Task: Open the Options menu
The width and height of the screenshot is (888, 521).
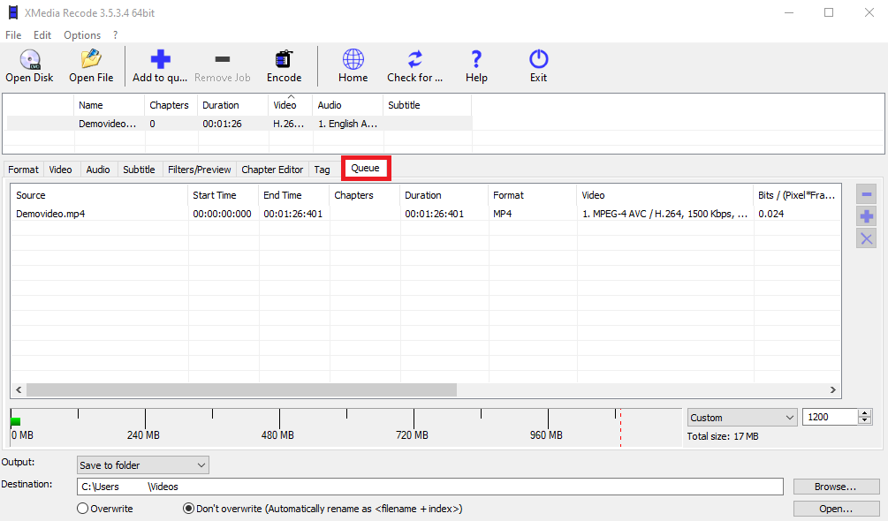Action: point(82,35)
